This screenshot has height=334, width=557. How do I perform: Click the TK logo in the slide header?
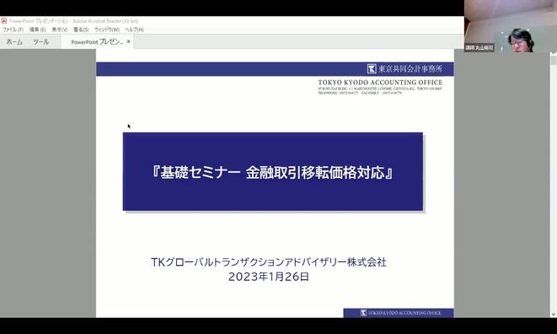(x=372, y=68)
